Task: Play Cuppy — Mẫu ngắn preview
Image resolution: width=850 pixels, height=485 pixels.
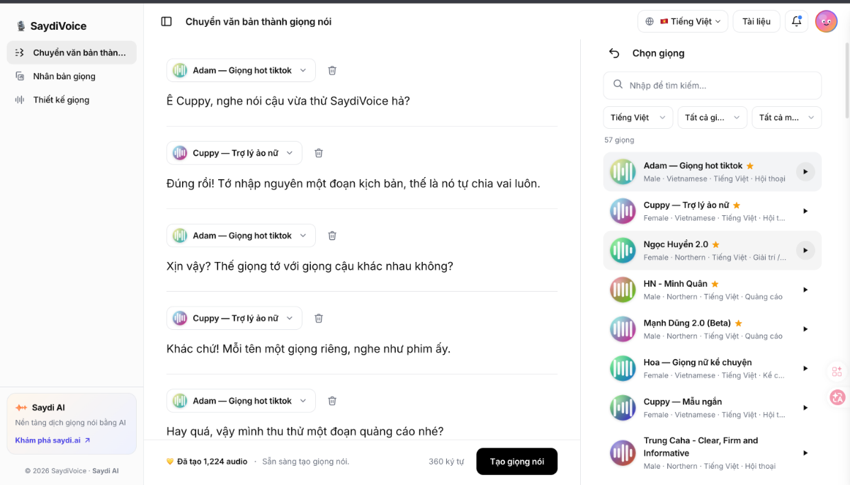Action: (805, 408)
